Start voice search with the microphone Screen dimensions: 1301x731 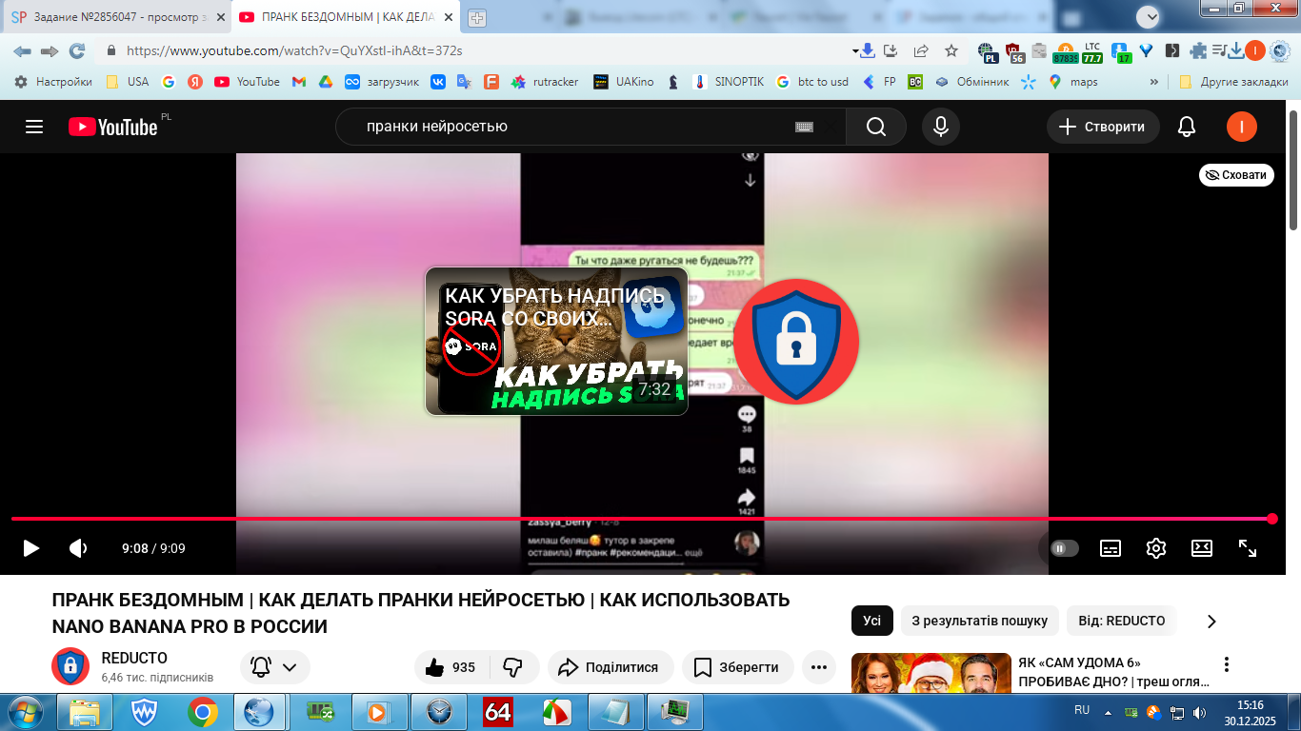point(941,127)
